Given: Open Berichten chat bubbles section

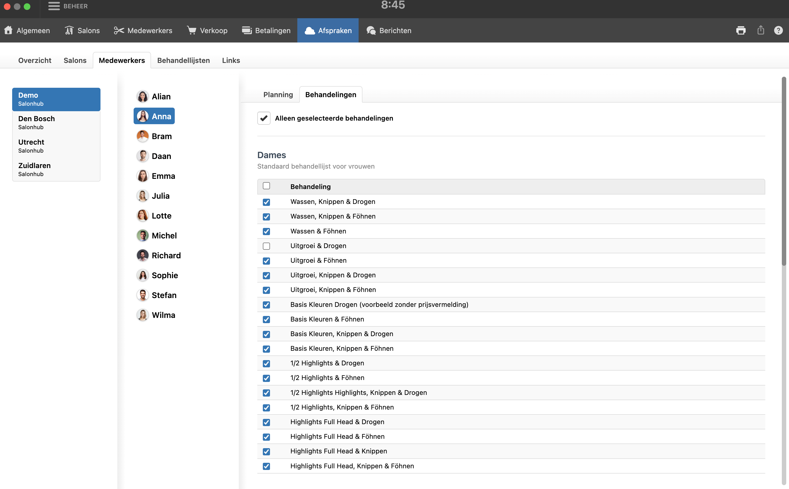Looking at the screenshot, I should click(388, 30).
